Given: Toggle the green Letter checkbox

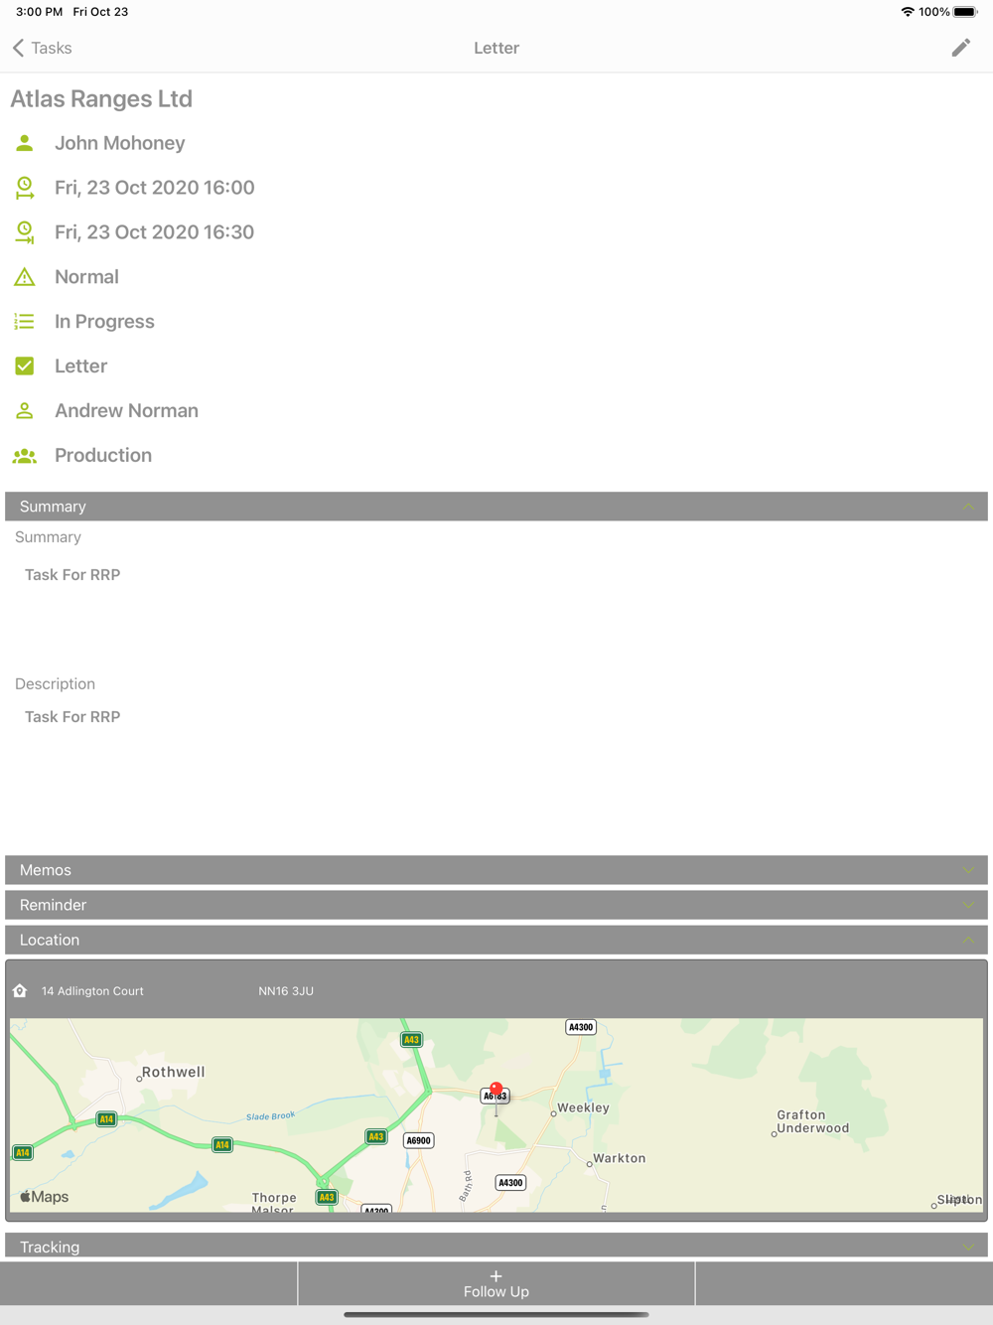Looking at the screenshot, I should pos(25,367).
